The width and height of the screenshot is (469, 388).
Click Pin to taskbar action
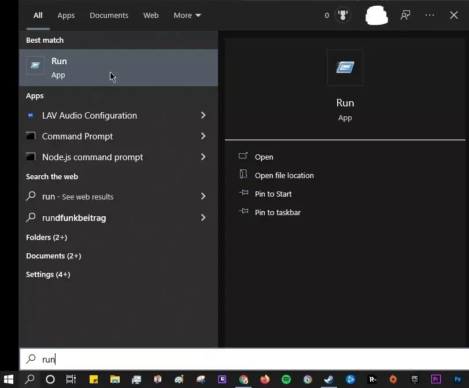(x=278, y=213)
